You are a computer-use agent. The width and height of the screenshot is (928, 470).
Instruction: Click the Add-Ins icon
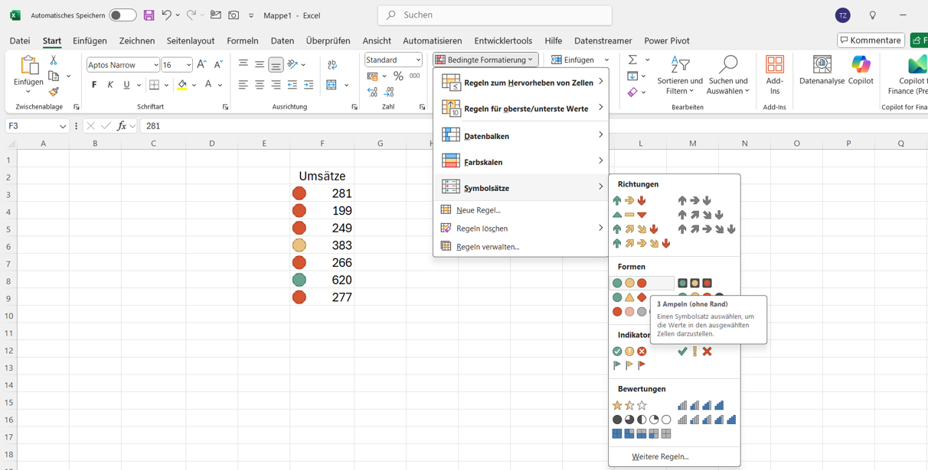[774, 74]
